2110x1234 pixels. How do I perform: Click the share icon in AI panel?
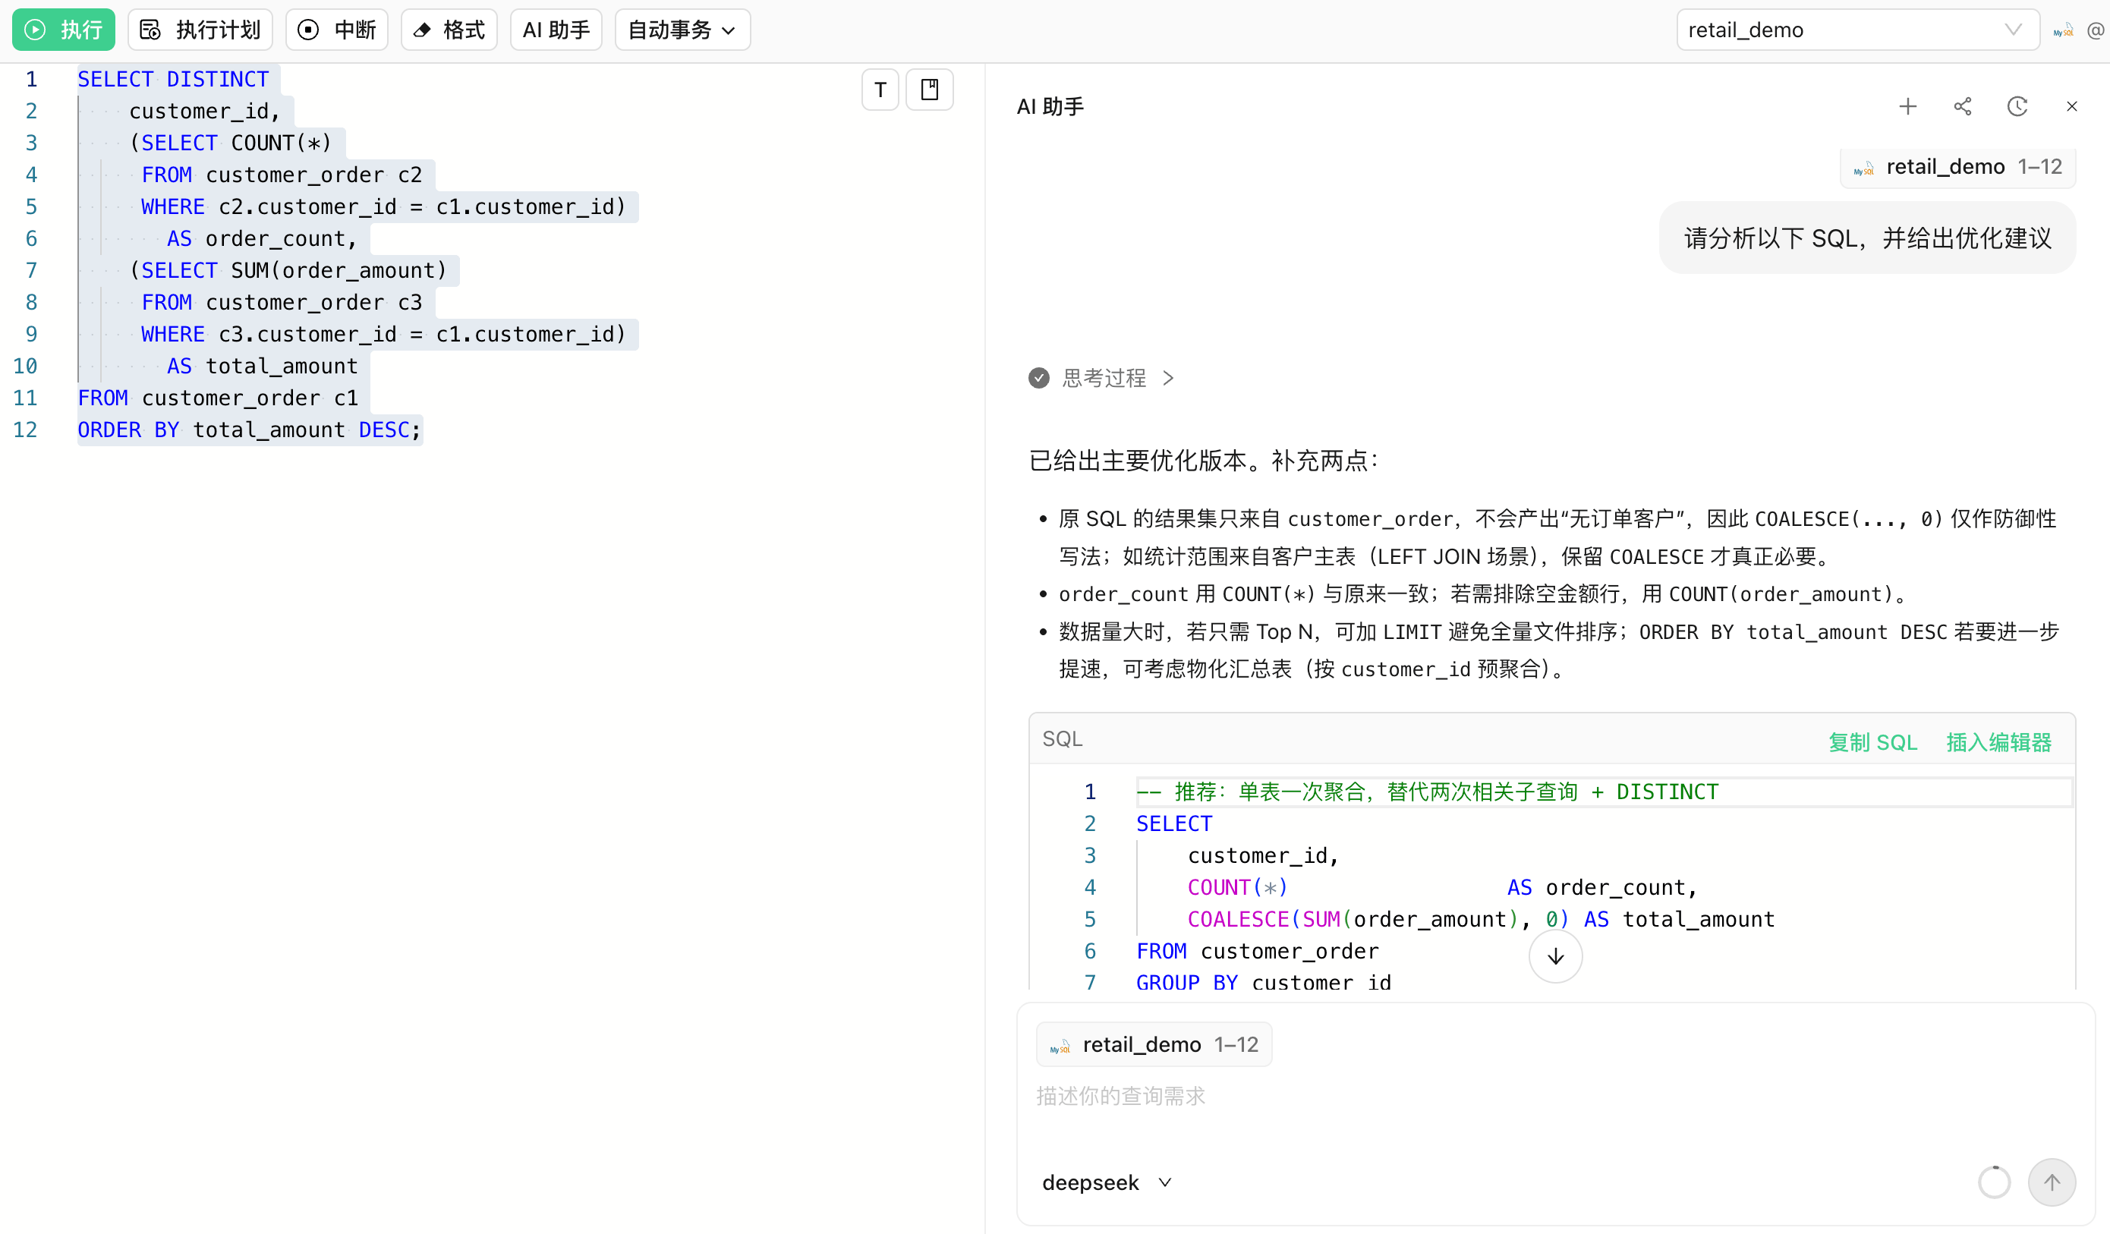coord(1963,106)
